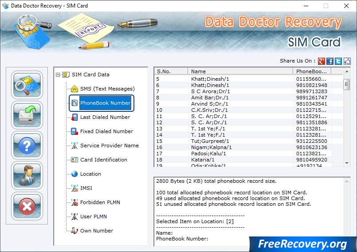Select Card Identification tree item
This screenshot has height=252, width=357.
click(104, 160)
